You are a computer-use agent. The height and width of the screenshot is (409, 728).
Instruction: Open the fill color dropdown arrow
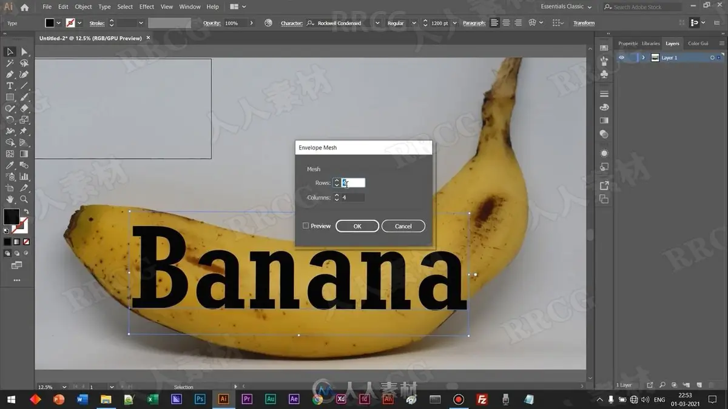pyautogui.click(x=58, y=23)
